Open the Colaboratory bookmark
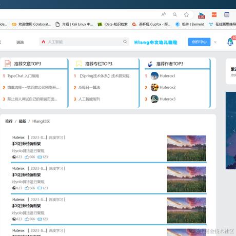Viewport: 236px width, 236px height. [x=31, y=24]
